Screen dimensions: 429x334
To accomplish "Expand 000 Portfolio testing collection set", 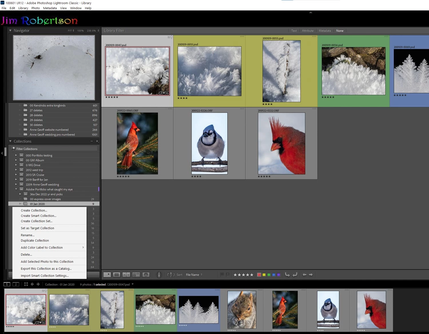I will tap(16, 155).
